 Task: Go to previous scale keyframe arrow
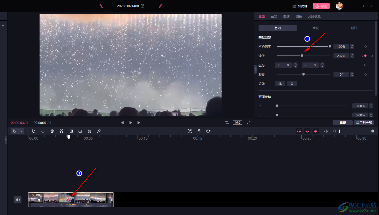(362, 56)
